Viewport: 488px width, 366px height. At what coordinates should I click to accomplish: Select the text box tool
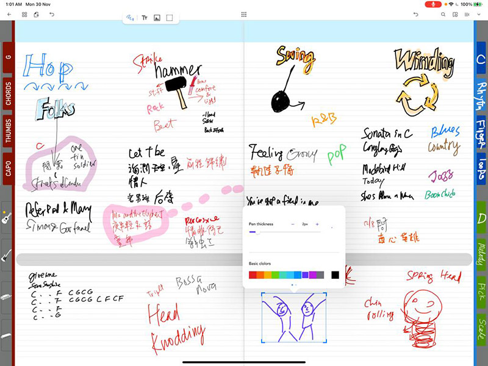[x=145, y=18]
